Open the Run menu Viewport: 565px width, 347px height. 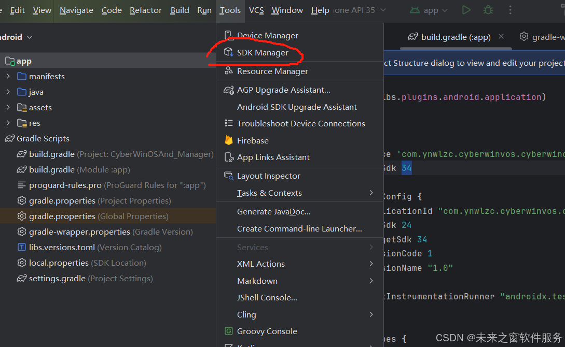point(204,10)
